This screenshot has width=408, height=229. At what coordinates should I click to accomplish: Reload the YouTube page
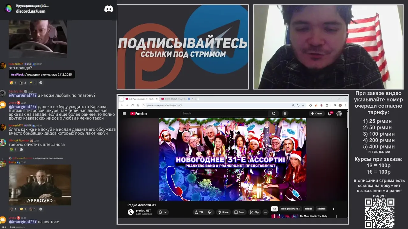point(133,105)
